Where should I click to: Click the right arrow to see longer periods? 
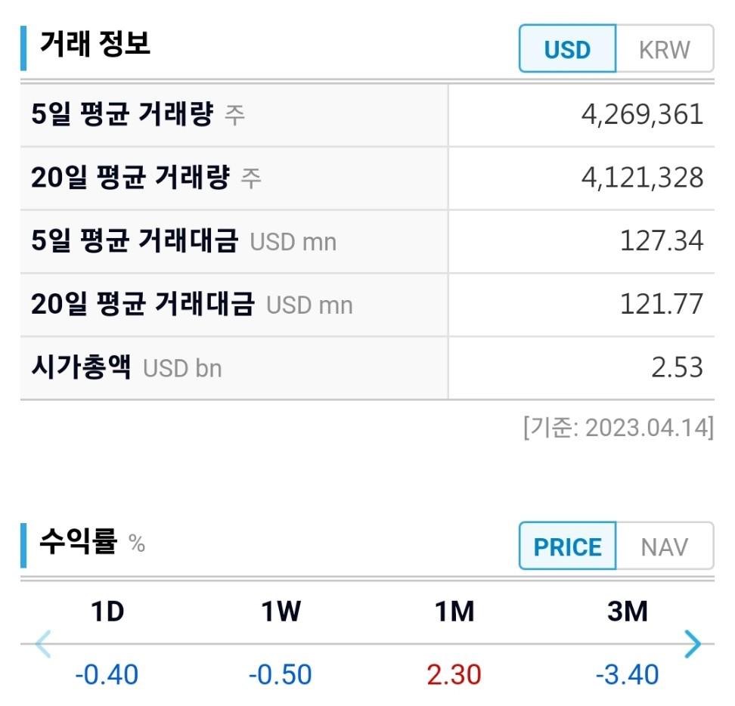coord(693,645)
